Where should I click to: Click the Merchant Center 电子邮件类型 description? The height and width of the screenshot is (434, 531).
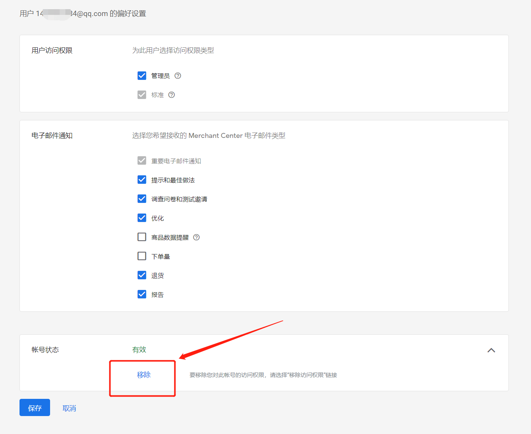209,136
